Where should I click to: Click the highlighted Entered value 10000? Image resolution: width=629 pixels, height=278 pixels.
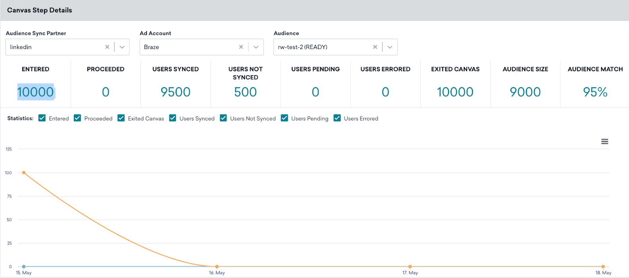pyautogui.click(x=35, y=92)
